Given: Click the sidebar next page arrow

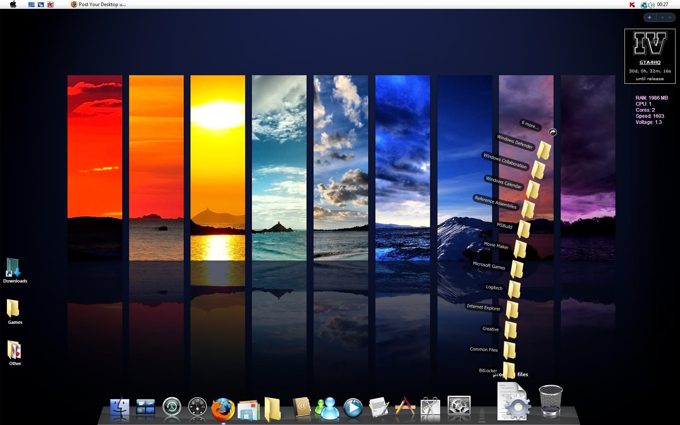Looking at the screenshot, I should point(670,17).
